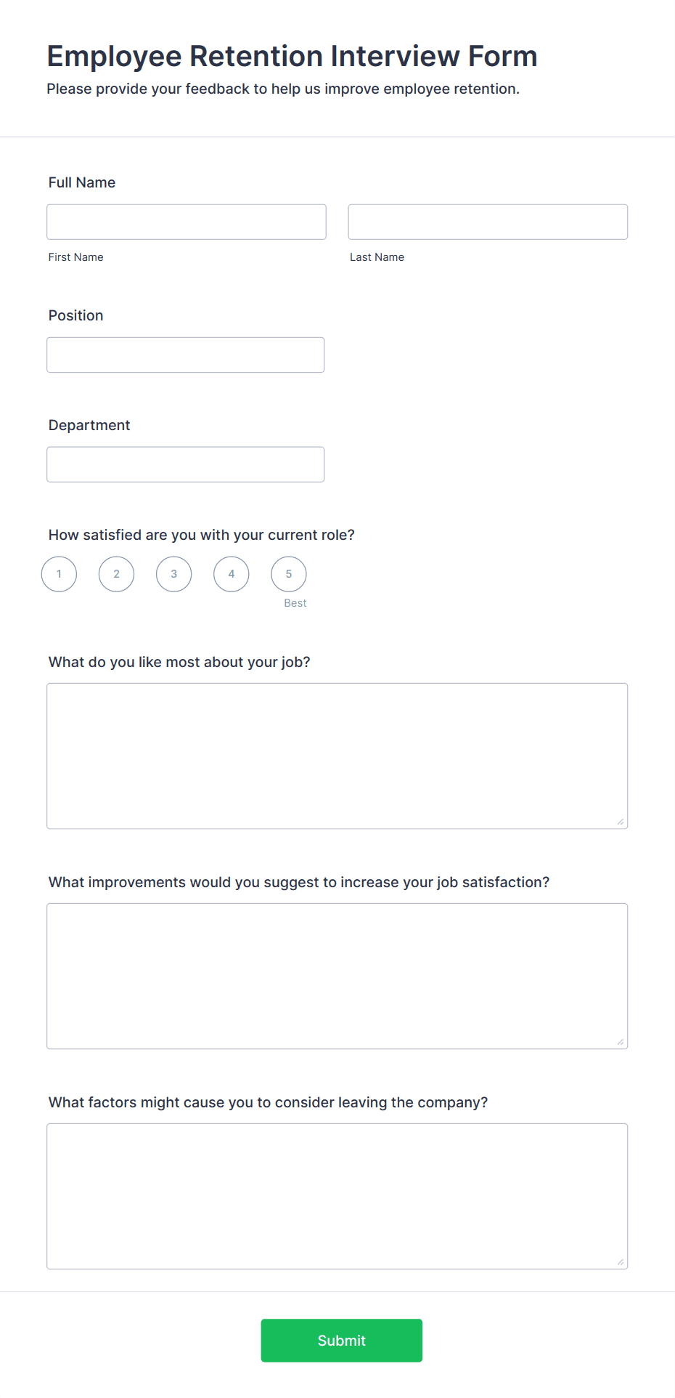Click the First Name input field
This screenshot has width=675, height=1398.
click(186, 221)
